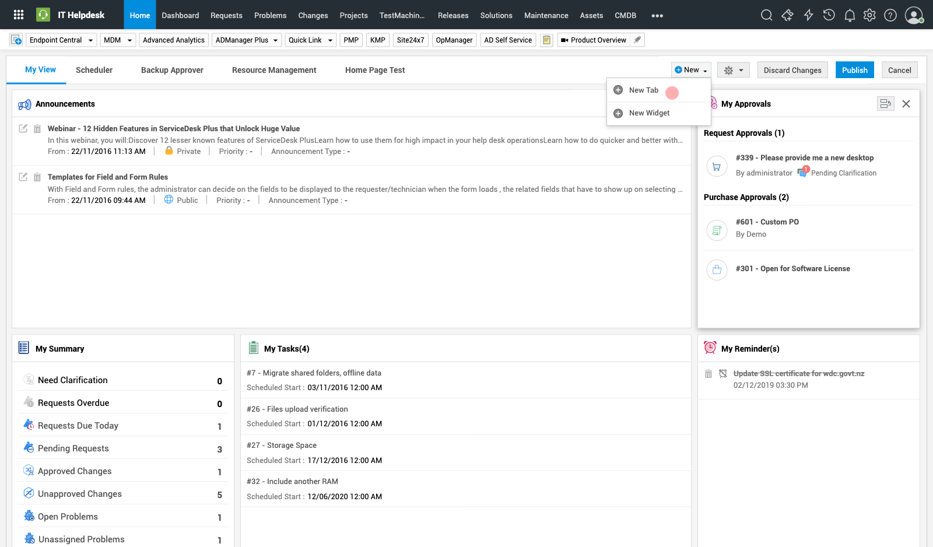Delete the Webinar announcement with trash icon

click(37, 129)
